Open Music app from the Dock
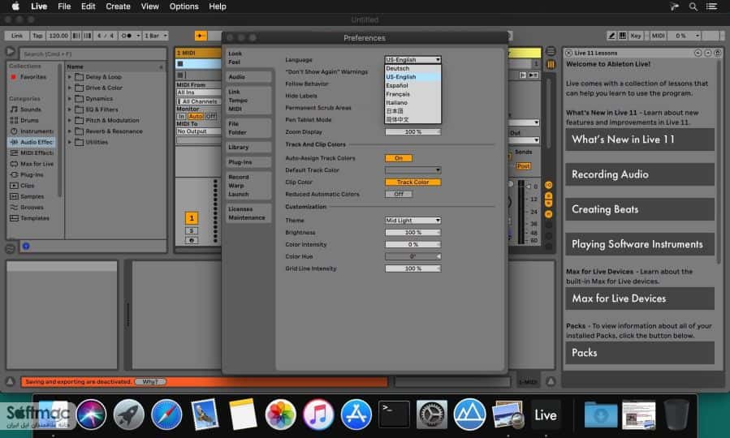The height and width of the screenshot is (438, 730). click(x=318, y=414)
